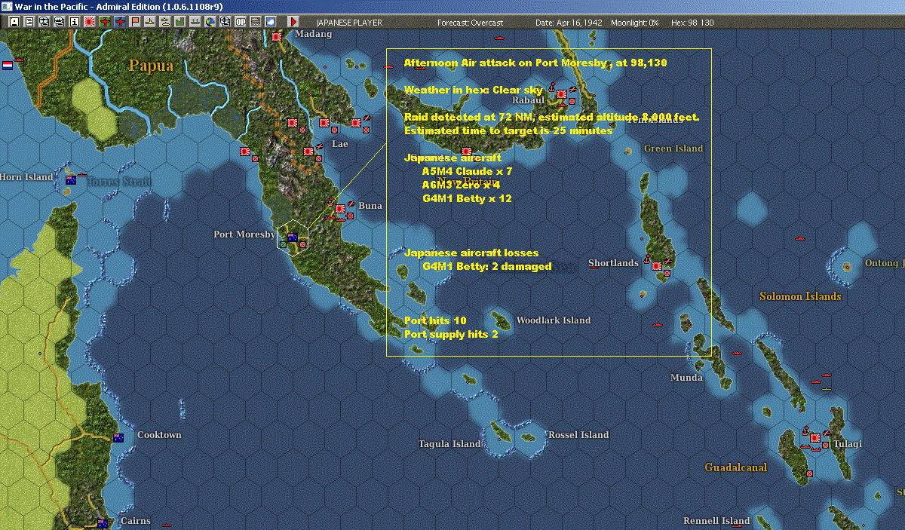This screenshot has width=905, height=530.
Task: Click the 'Woodlark Island' map label
Action: tap(554, 320)
